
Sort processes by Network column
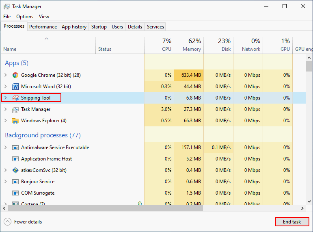point(248,46)
